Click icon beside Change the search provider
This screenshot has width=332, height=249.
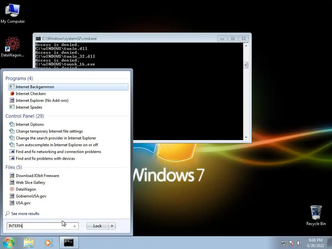(12, 138)
